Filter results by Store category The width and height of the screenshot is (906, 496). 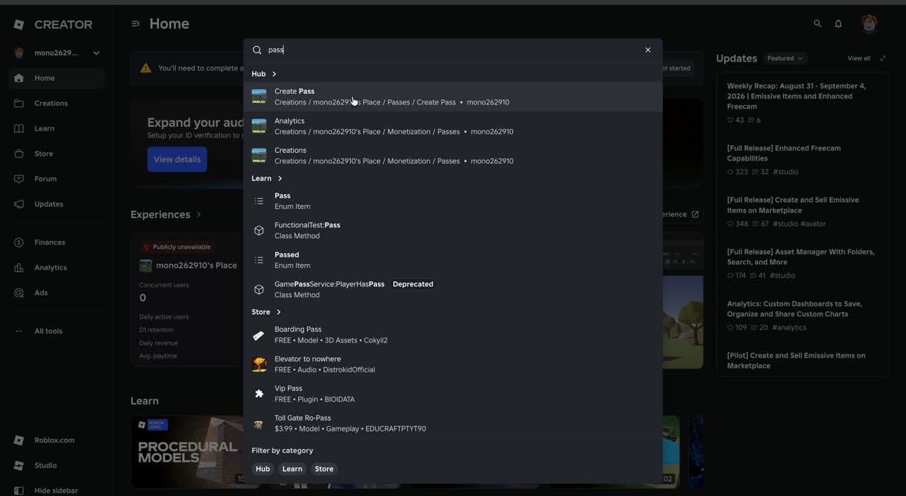pyautogui.click(x=324, y=469)
